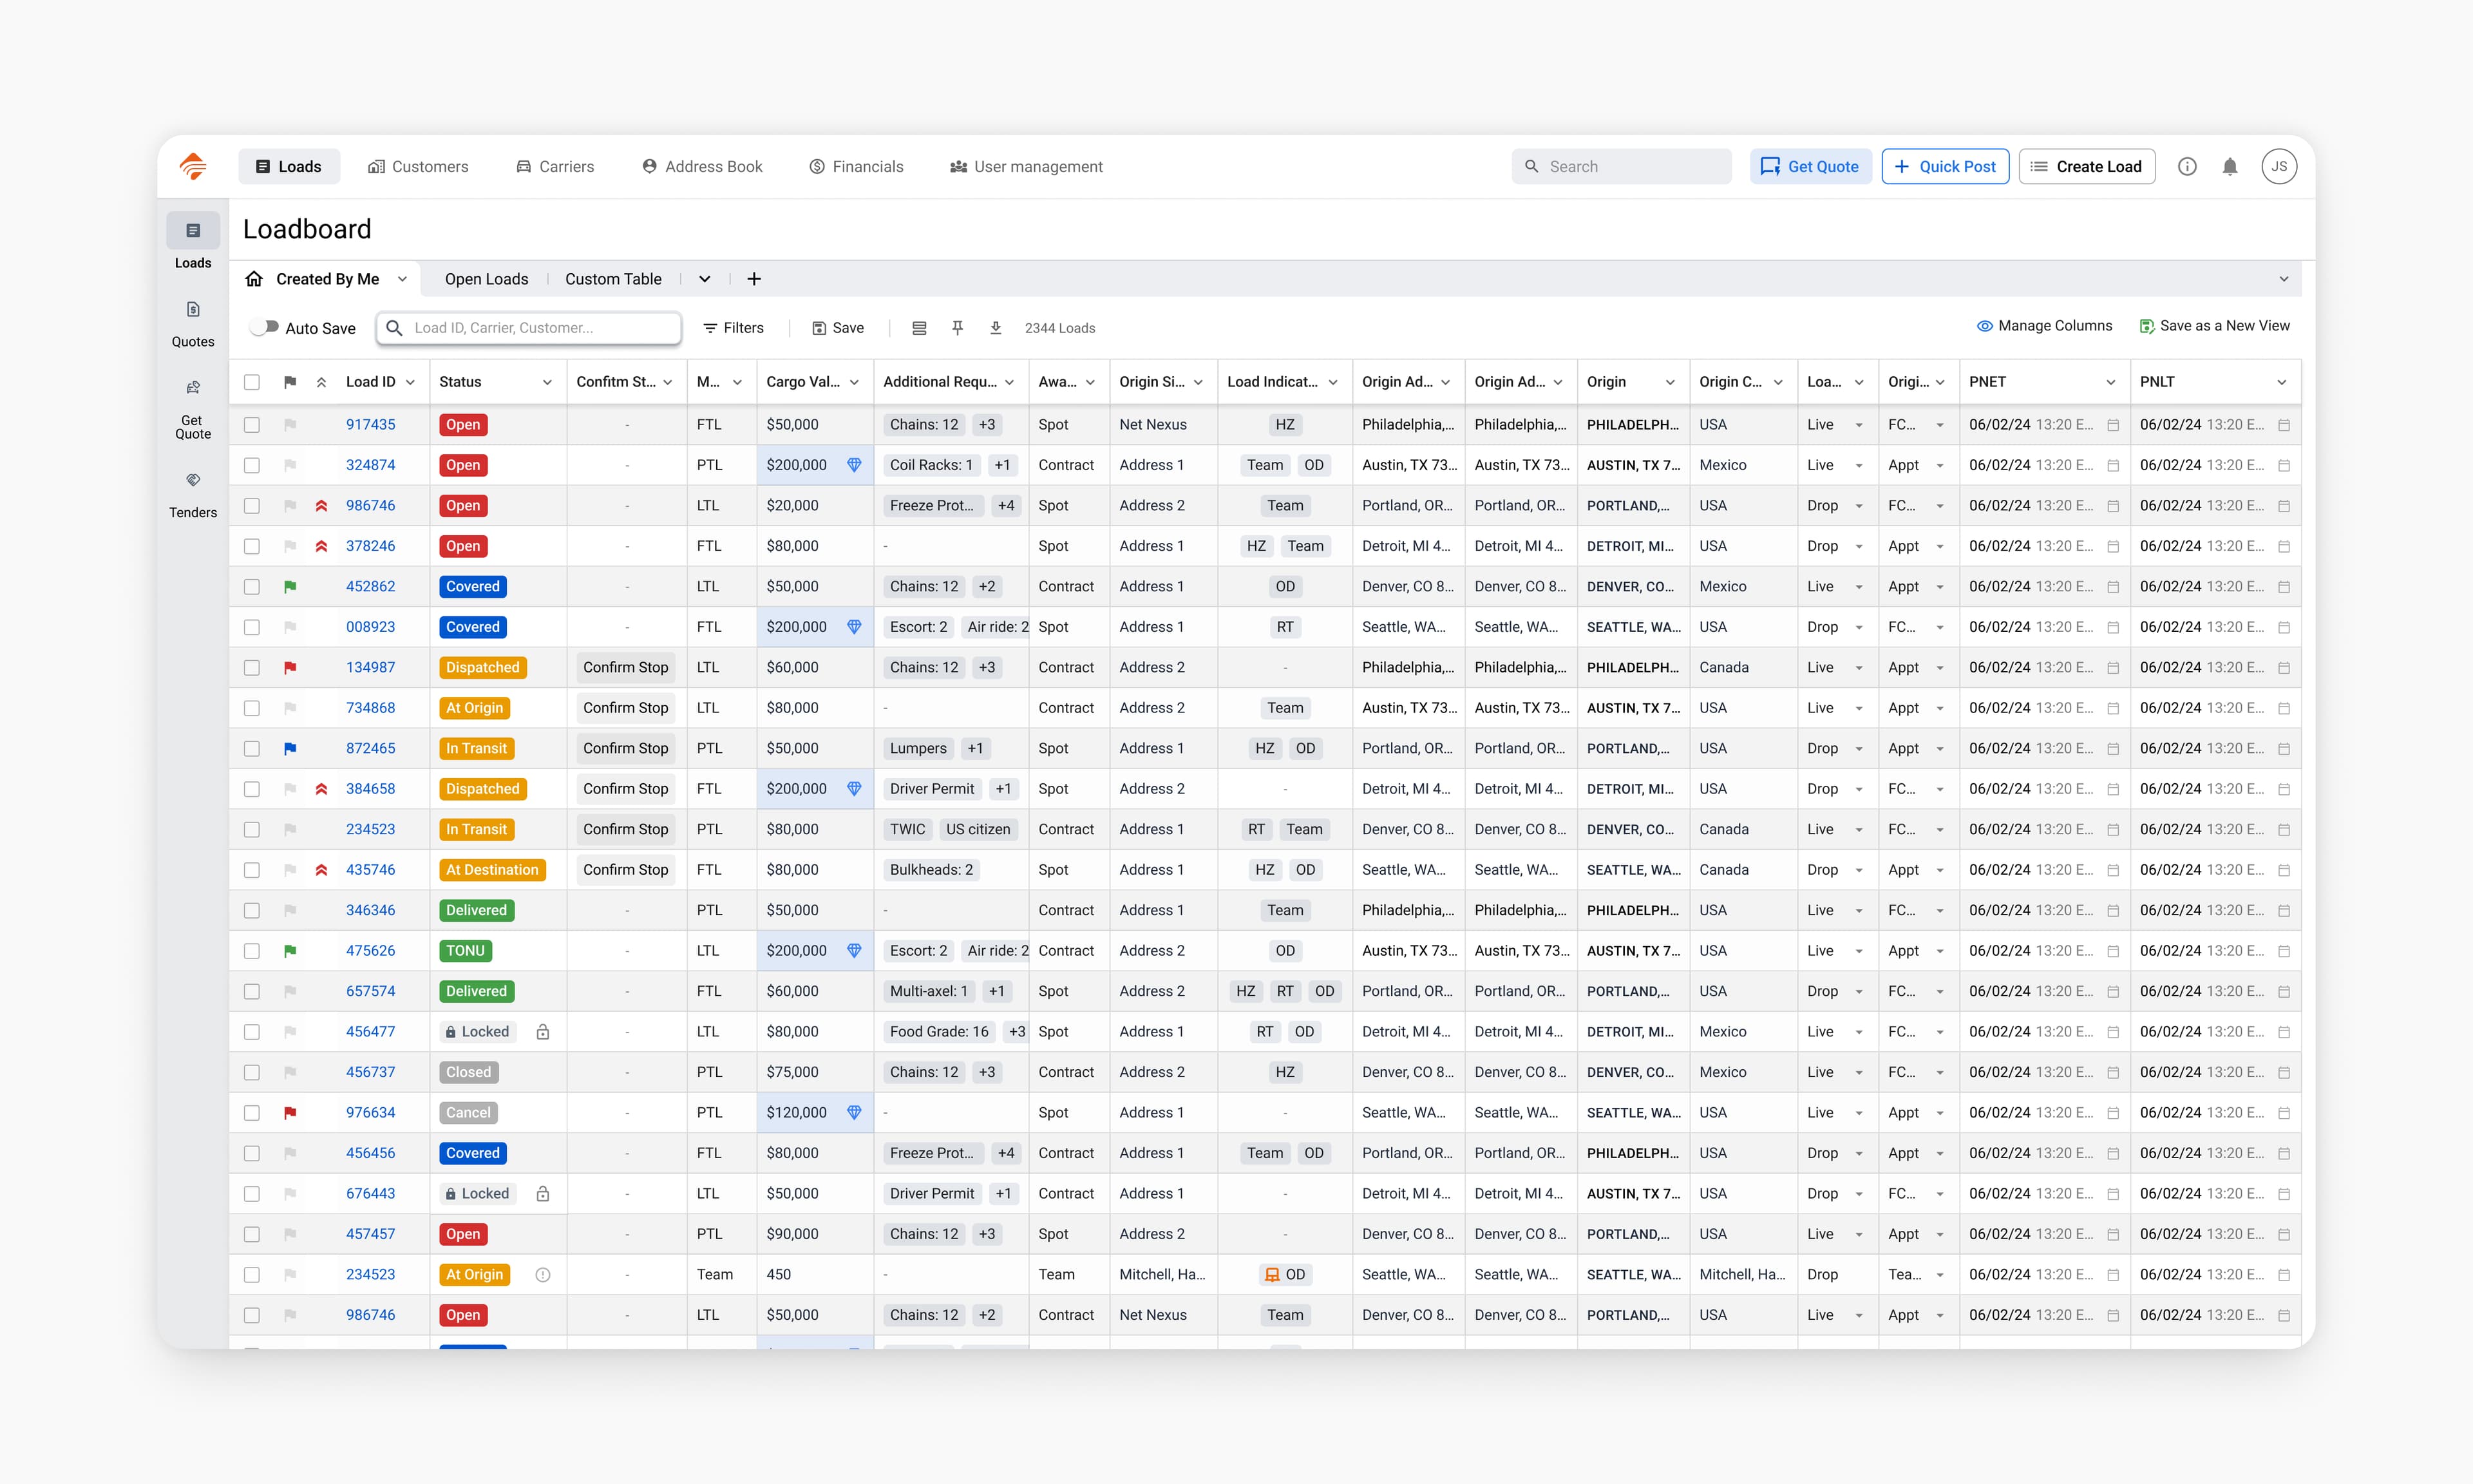Click diamond icon on load 324874 cargo value
The image size is (2473, 1484).
855,465
